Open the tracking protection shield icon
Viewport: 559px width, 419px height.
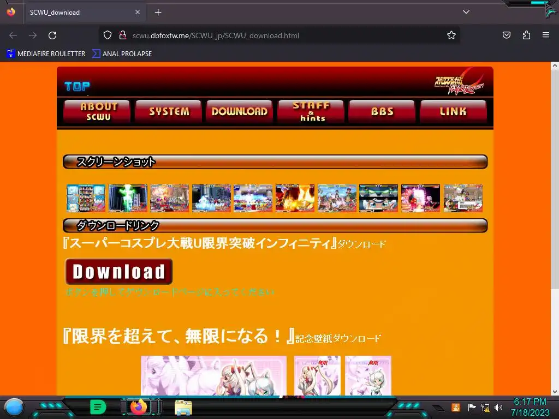point(108,35)
